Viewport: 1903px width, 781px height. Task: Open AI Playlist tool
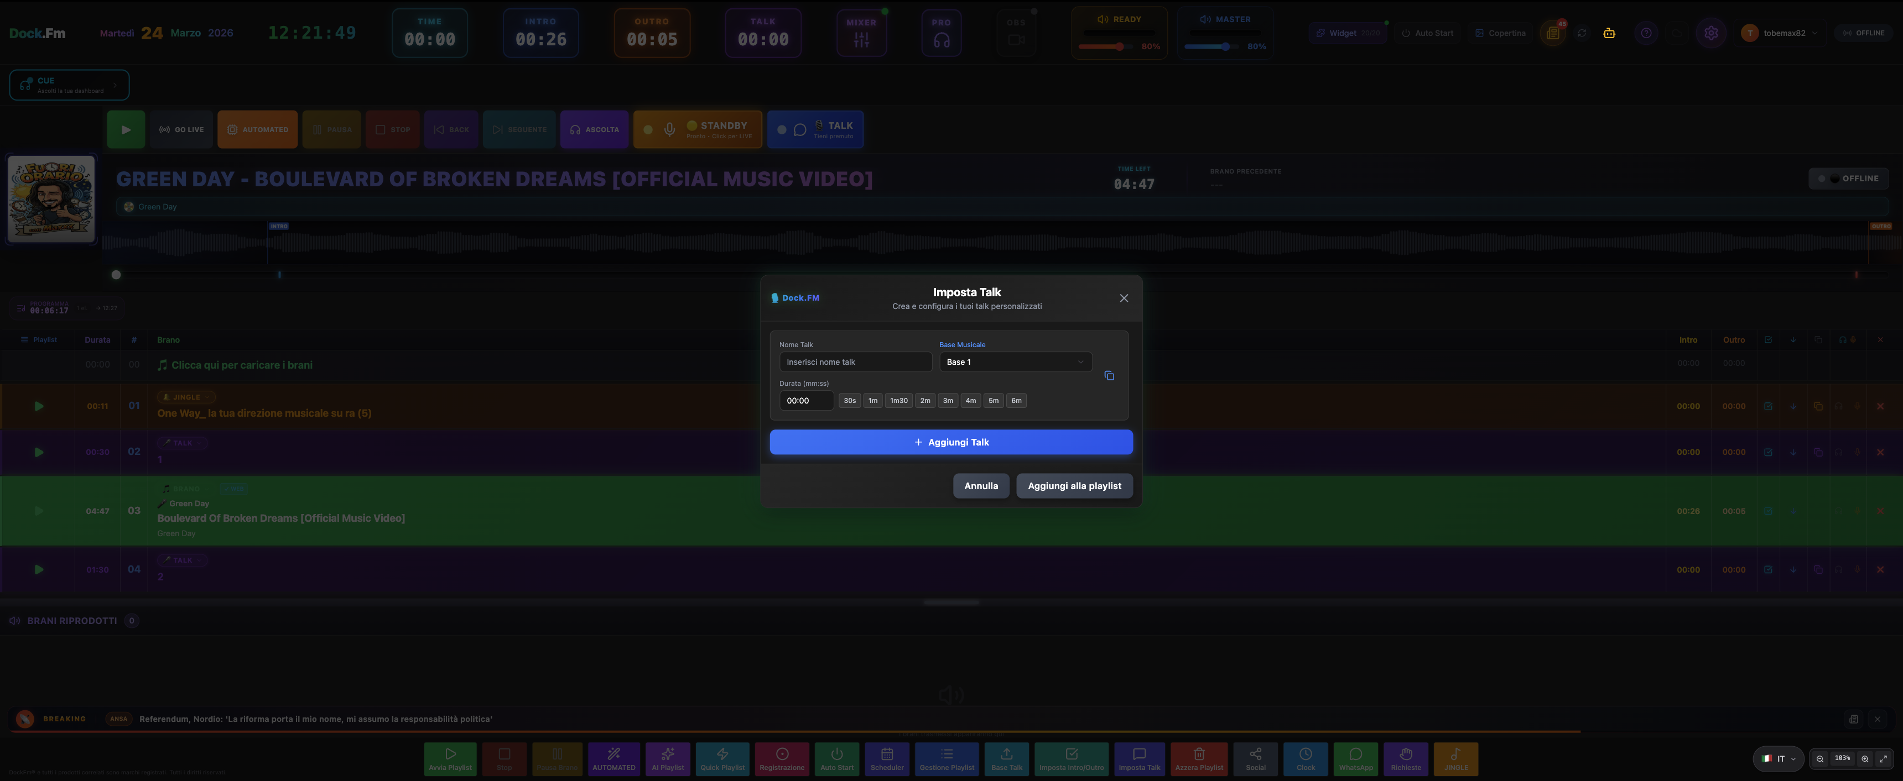(668, 759)
